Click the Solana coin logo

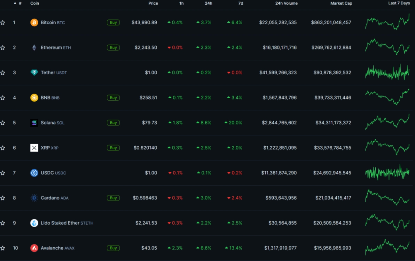pyautogui.click(x=34, y=123)
